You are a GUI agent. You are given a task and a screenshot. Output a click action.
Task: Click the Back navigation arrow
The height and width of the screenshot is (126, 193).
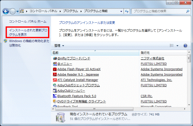tap(6, 12)
